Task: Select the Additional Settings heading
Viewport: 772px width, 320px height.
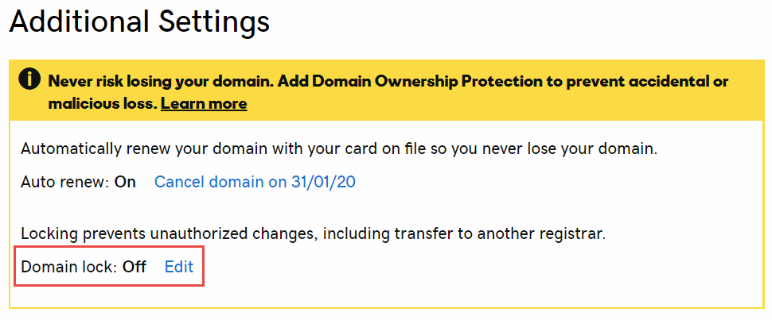Action: tap(139, 22)
